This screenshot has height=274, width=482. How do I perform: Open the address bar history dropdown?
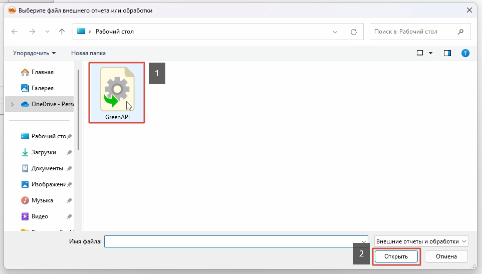[x=336, y=32]
